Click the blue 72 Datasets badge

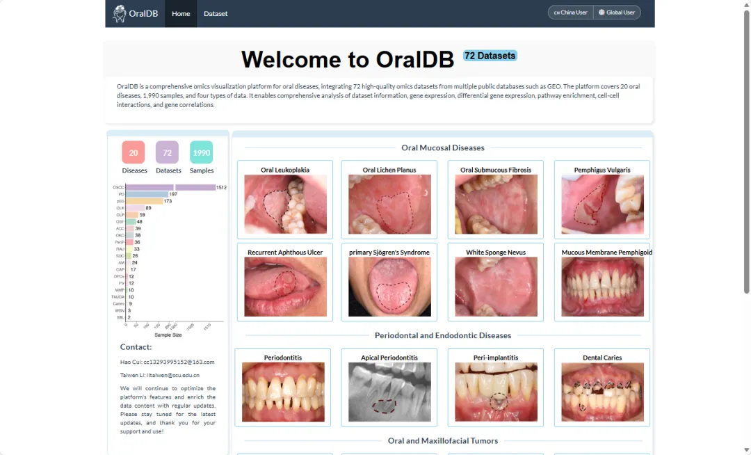click(490, 56)
